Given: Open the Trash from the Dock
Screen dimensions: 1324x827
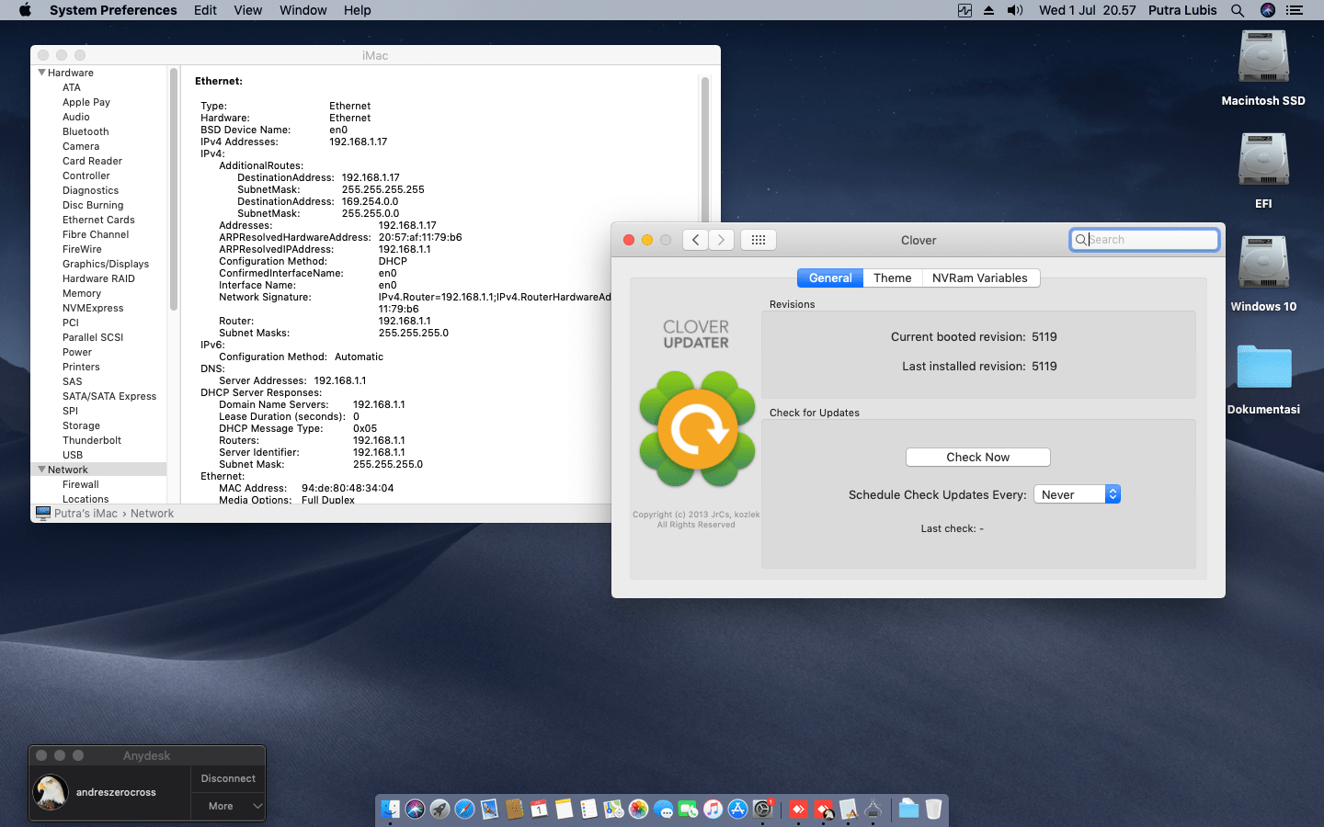Looking at the screenshot, I should pyautogui.click(x=933, y=809).
